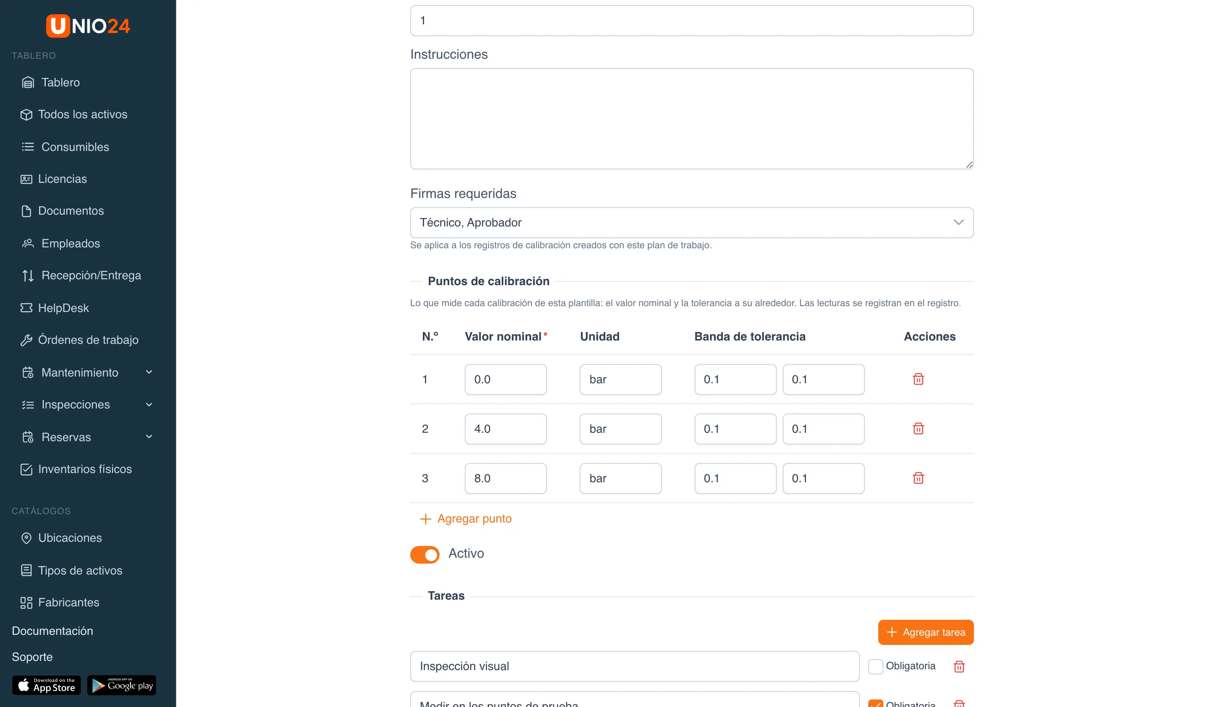Click the Inventarios físicos checkmark icon
This screenshot has width=1208, height=707.
(x=26, y=469)
